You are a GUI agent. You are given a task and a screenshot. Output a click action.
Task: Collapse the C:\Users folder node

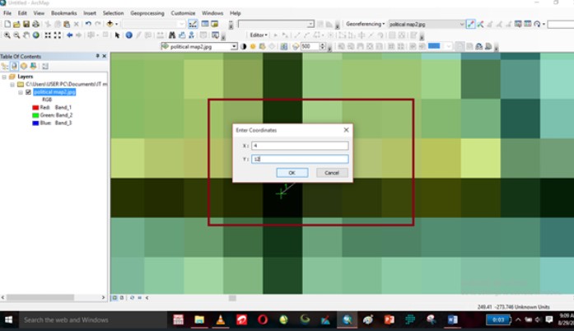click(x=12, y=85)
